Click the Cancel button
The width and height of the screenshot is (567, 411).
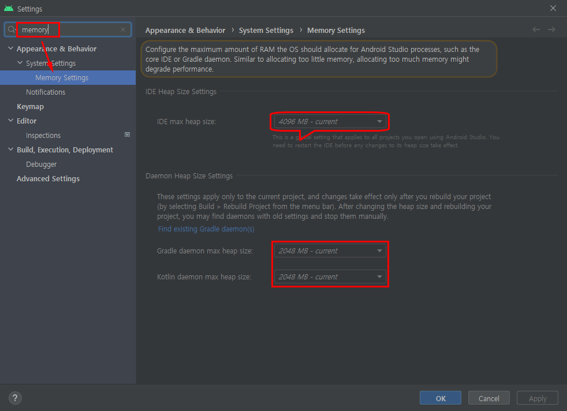tap(489, 398)
